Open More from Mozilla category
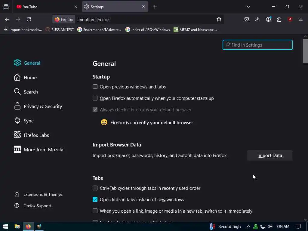Image resolution: width=308 pixels, height=231 pixels. [x=38, y=149]
